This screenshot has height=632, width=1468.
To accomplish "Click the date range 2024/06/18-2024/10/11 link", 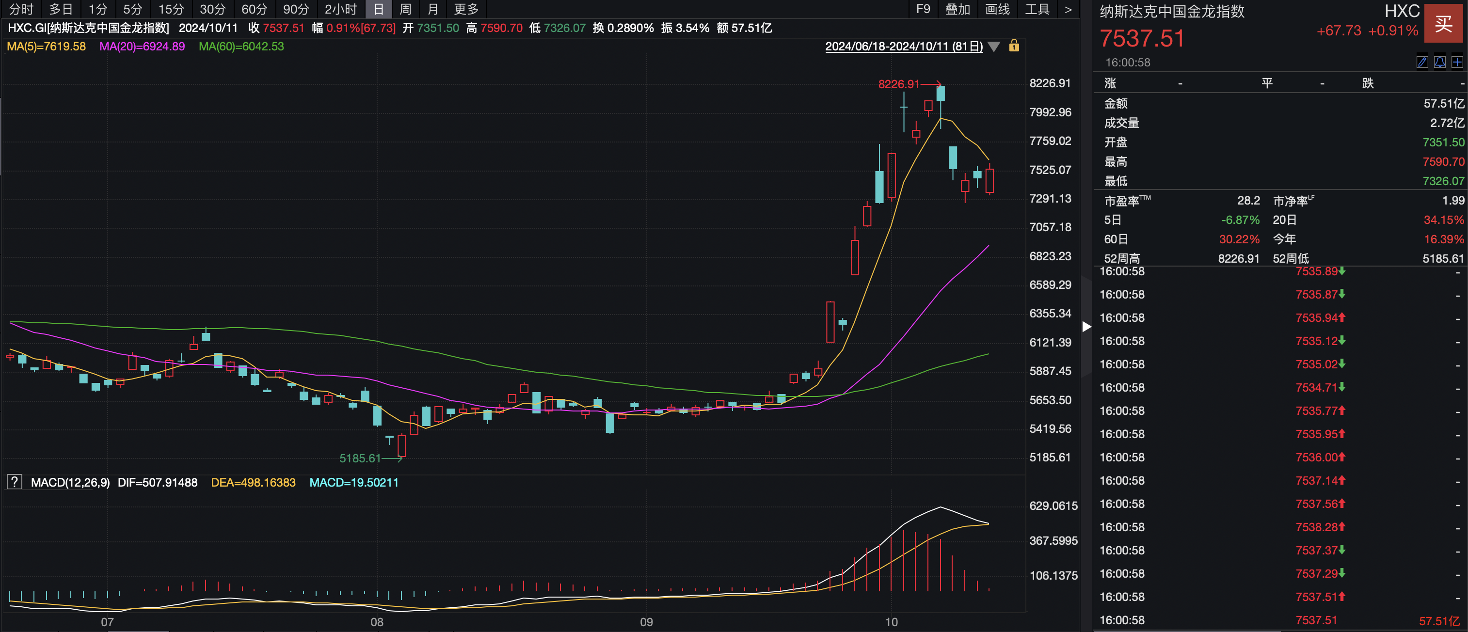I will coord(904,46).
